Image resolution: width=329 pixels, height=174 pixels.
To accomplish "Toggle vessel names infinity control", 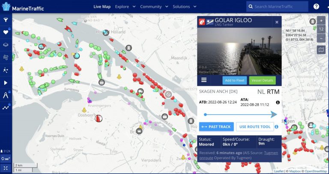I will click(6, 159).
